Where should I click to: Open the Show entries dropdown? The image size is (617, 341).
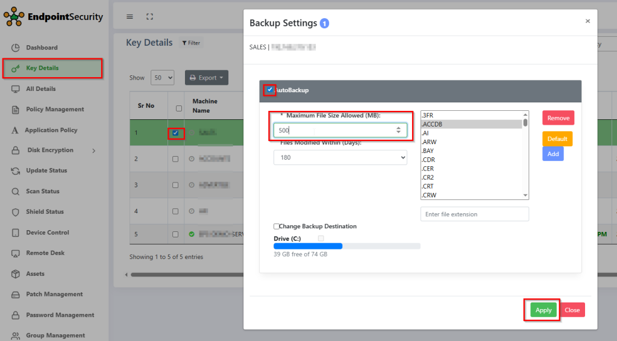click(161, 78)
